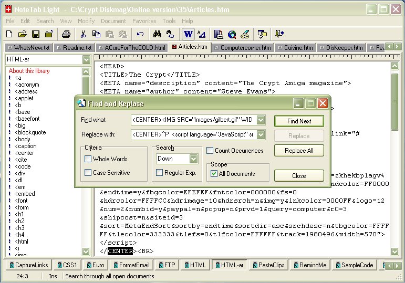Switch to the Computercorner.htm tab

tap(243, 48)
